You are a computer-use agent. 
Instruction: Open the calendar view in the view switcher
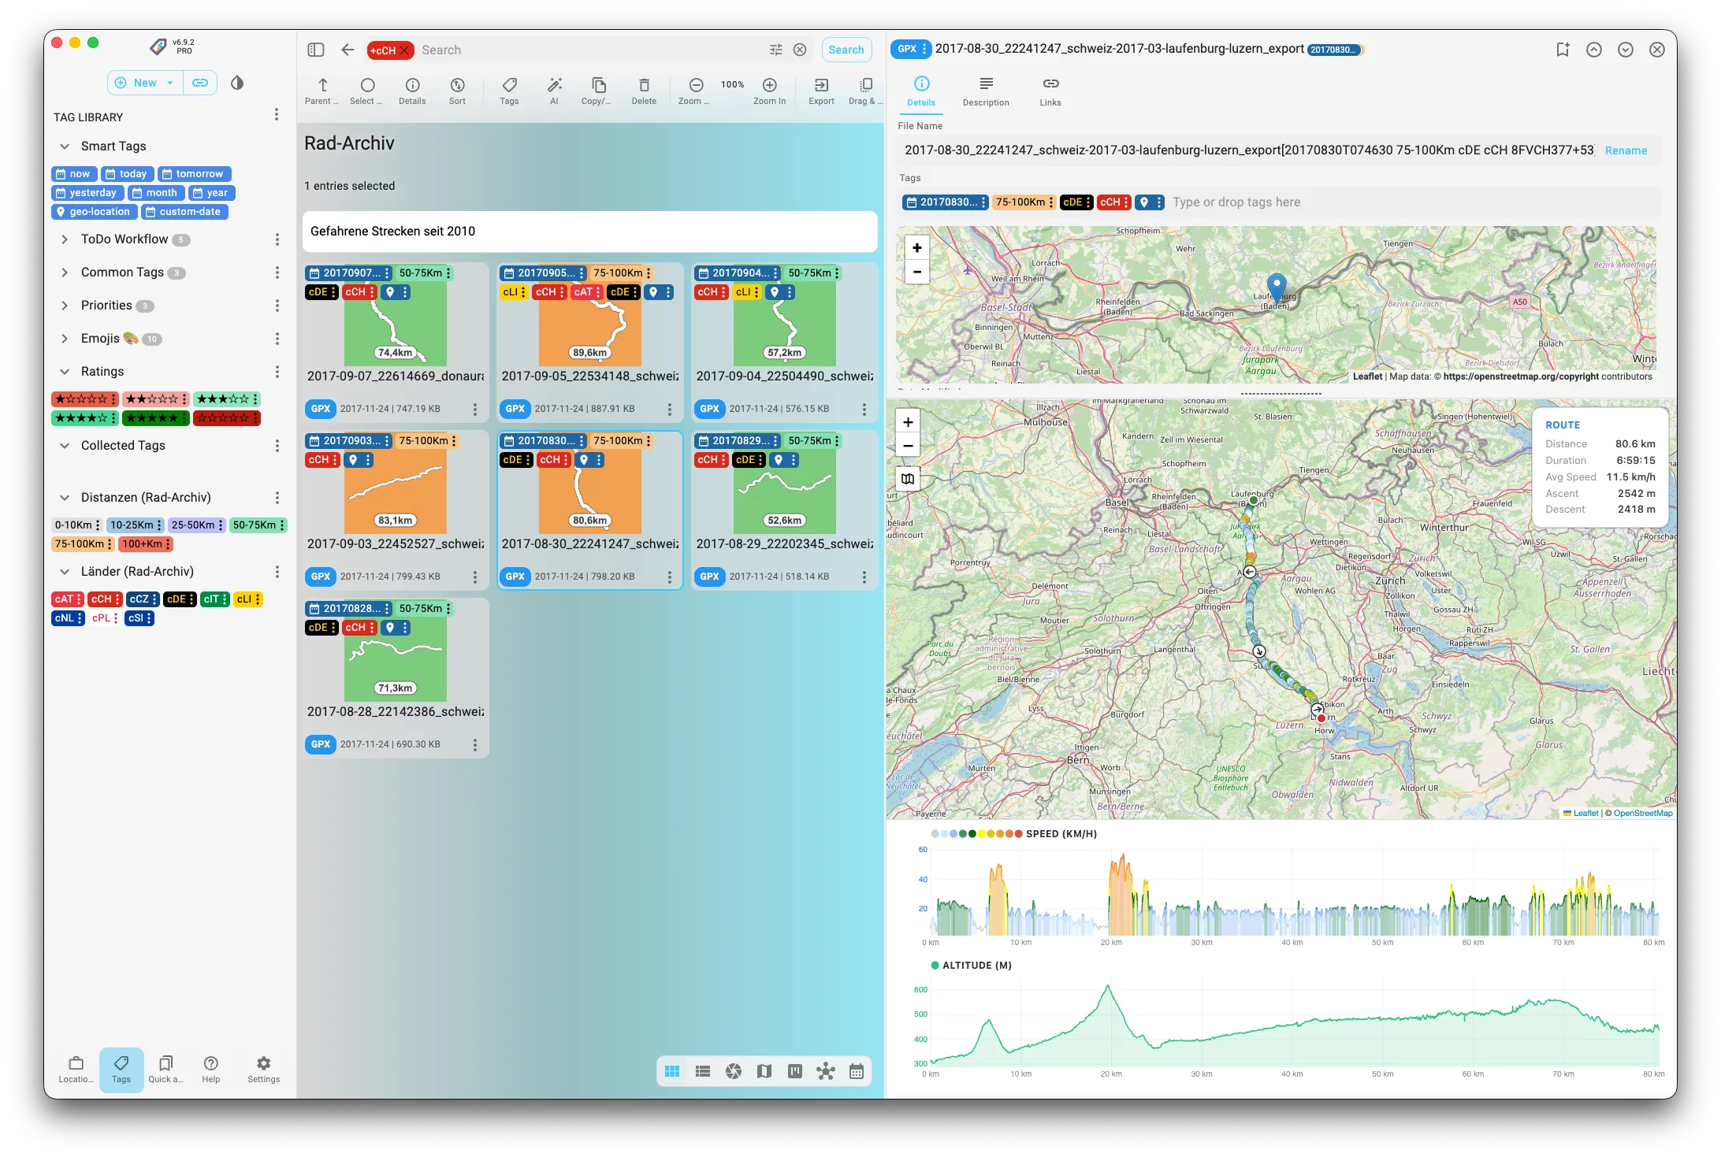pos(857,1071)
